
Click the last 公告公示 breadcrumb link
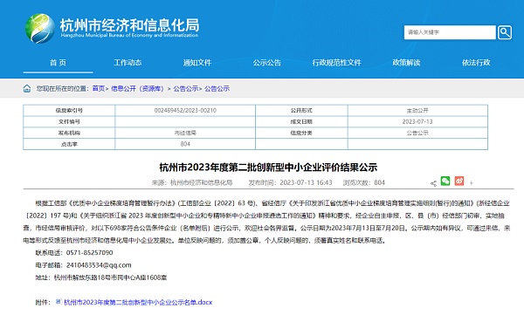pos(217,88)
